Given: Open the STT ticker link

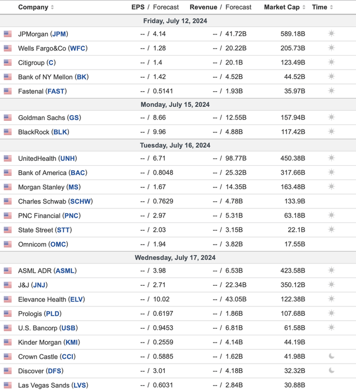Looking at the screenshot, I should (x=63, y=230).
